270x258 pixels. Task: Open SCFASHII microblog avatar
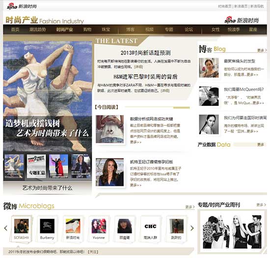coord(21,226)
